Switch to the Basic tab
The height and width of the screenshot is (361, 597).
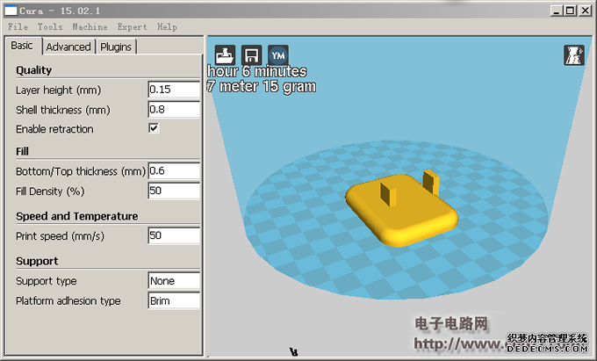click(x=22, y=46)
